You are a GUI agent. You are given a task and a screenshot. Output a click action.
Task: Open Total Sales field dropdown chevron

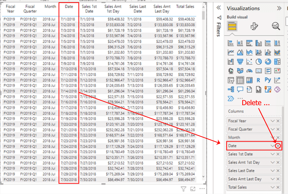[x=273, y=187]
